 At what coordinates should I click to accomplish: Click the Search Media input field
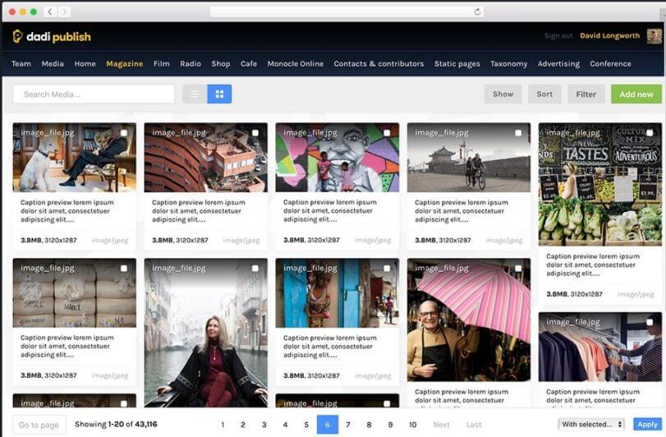pos(94,94)
